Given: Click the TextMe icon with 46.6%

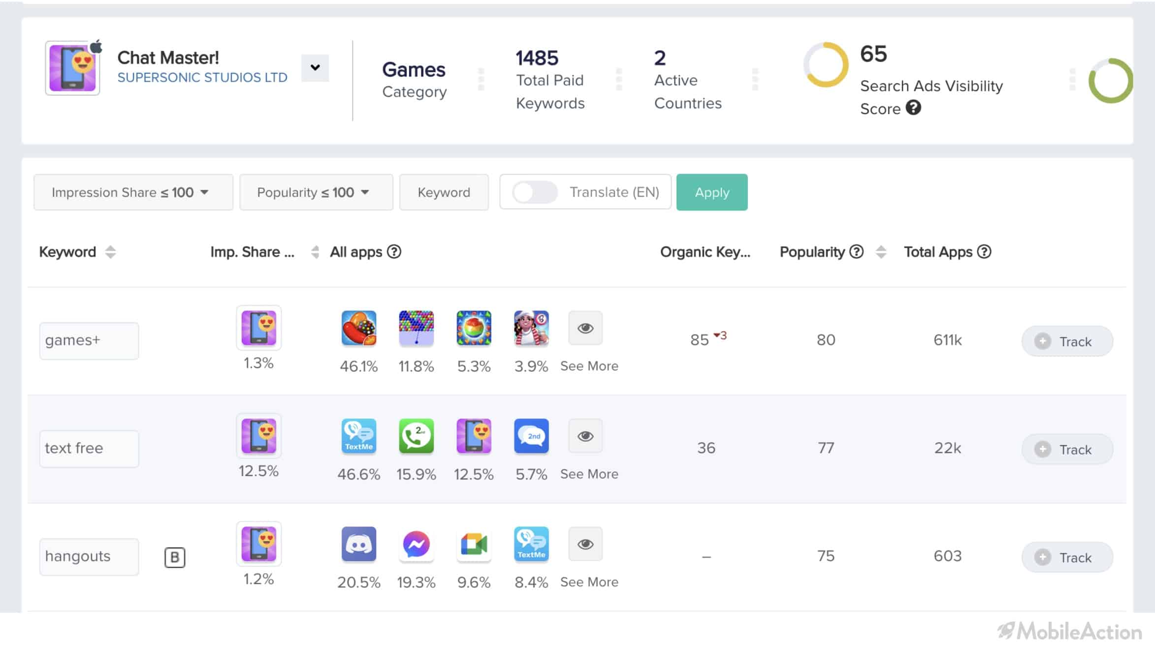Looking at the screenshot, I should coord(359,436).
